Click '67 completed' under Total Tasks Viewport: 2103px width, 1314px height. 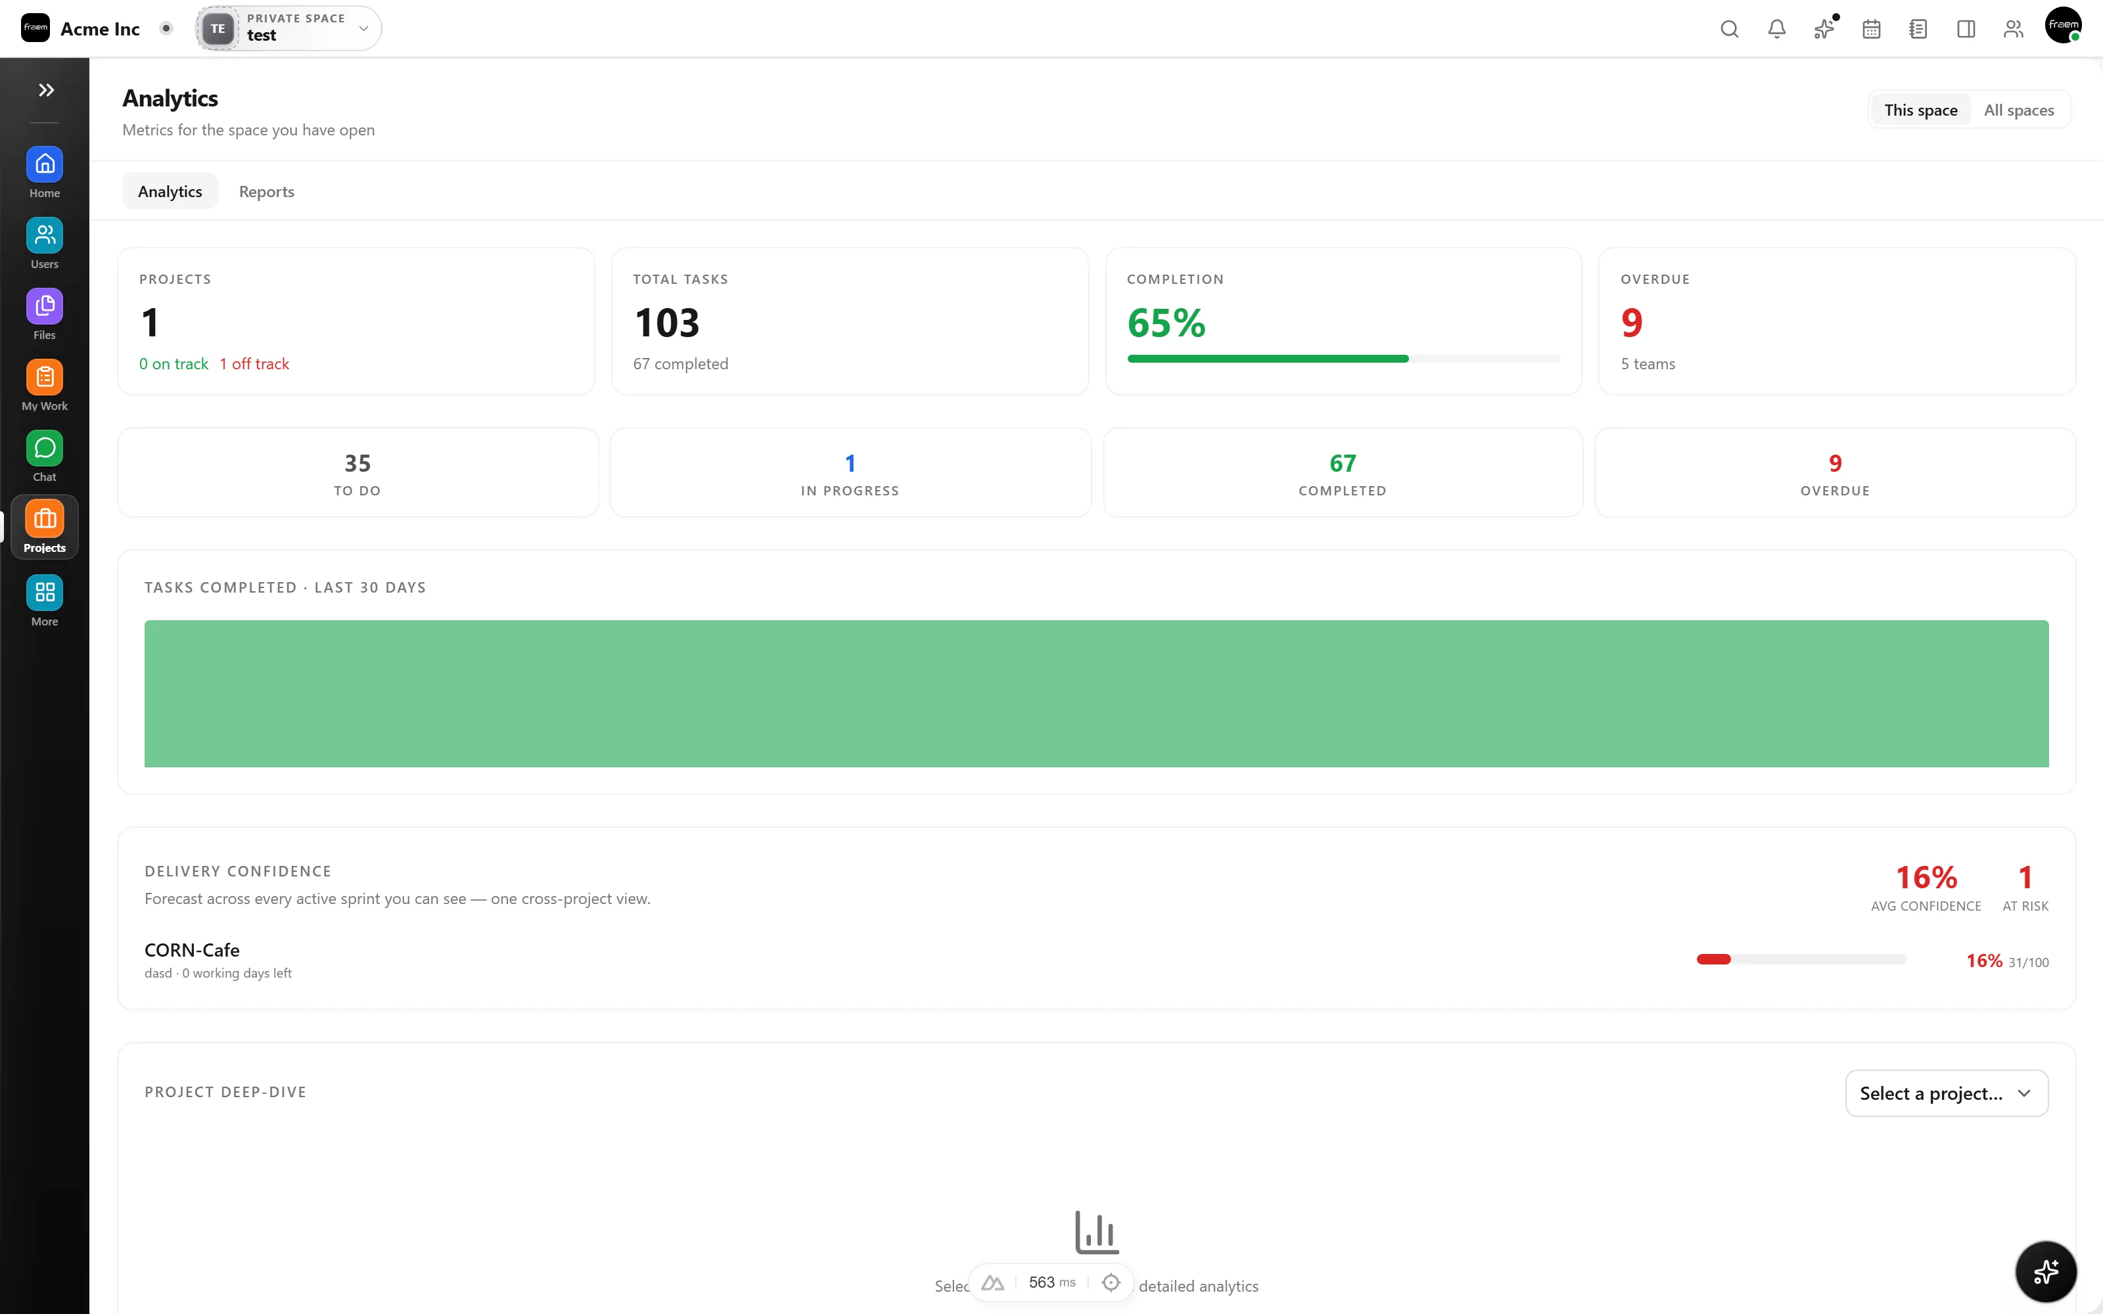(x=680, y=364)
